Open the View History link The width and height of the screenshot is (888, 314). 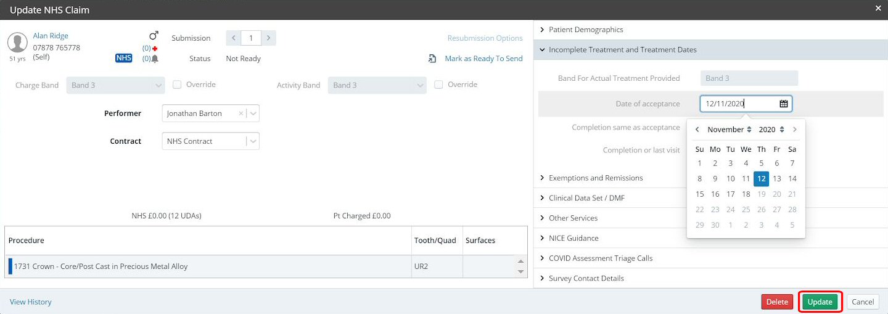click(x=31, y=302)
